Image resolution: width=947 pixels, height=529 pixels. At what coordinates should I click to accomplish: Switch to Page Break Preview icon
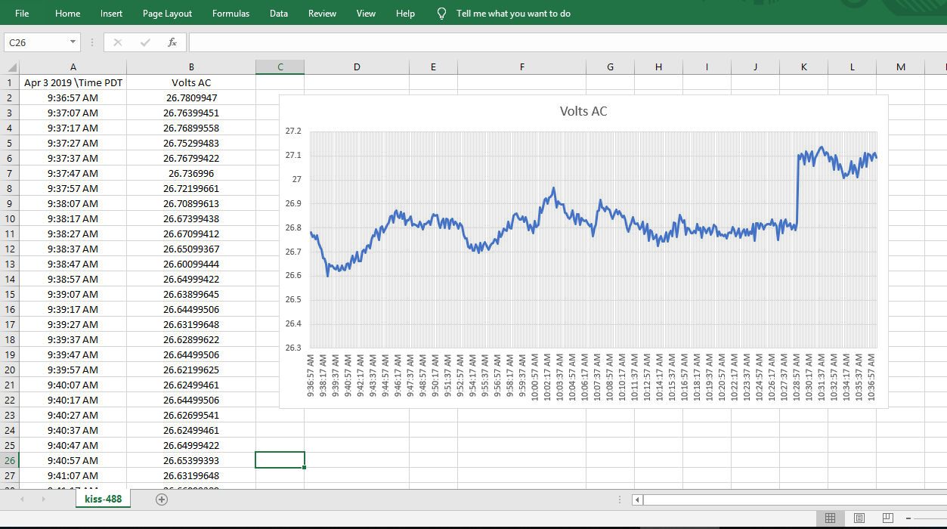coord(888,518)
